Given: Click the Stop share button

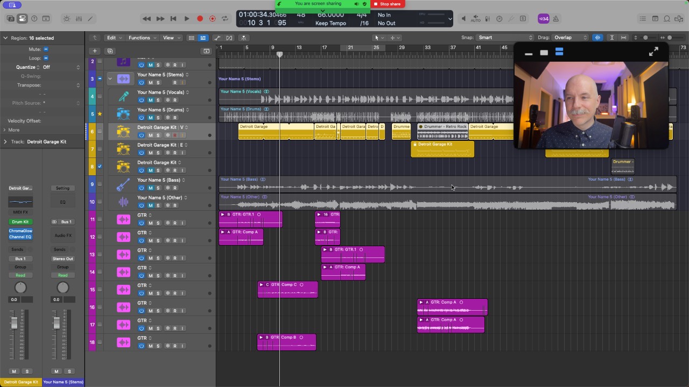Looking at the screenshot, I should click(x=386, y=4).
